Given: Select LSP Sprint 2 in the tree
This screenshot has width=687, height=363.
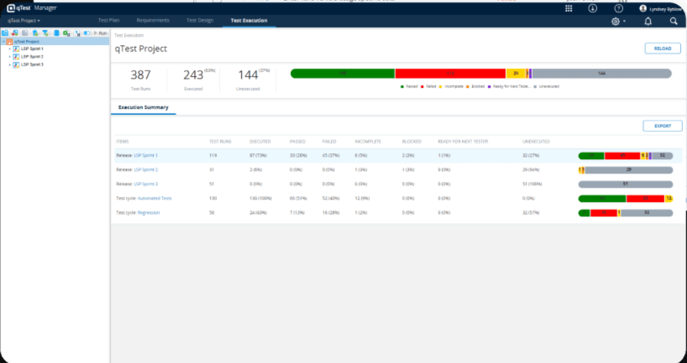Looking at the screenshot, I should [32, 56].
